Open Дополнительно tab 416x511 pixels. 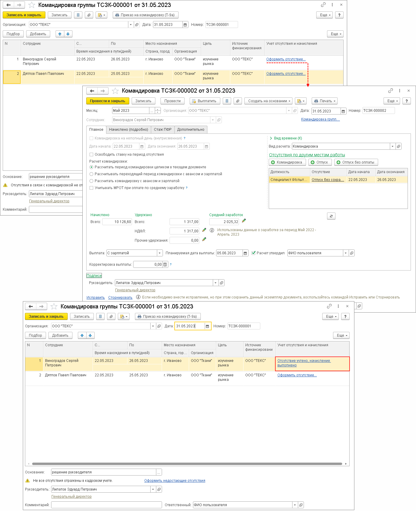tap(191, 130)
